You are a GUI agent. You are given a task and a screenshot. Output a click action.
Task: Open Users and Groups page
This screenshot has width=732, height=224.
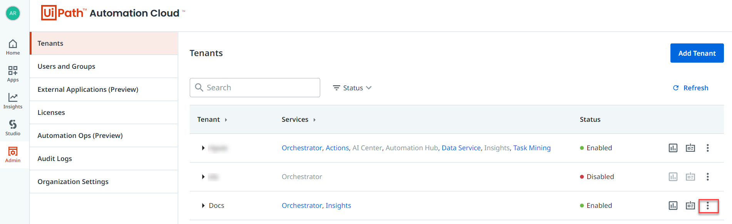104,66
